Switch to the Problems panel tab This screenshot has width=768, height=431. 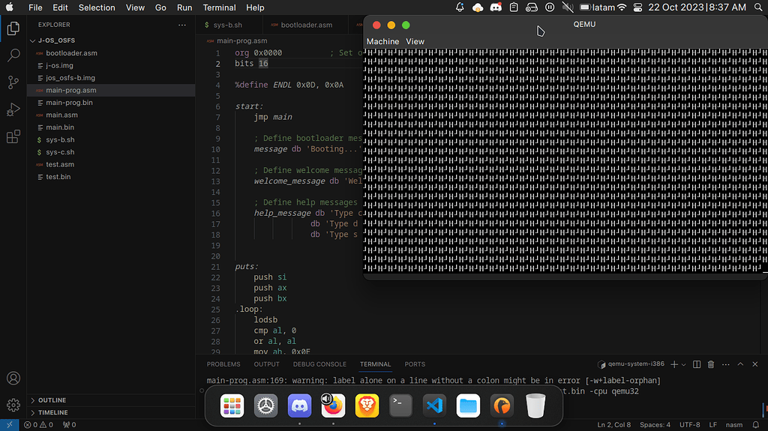point(223,364)
